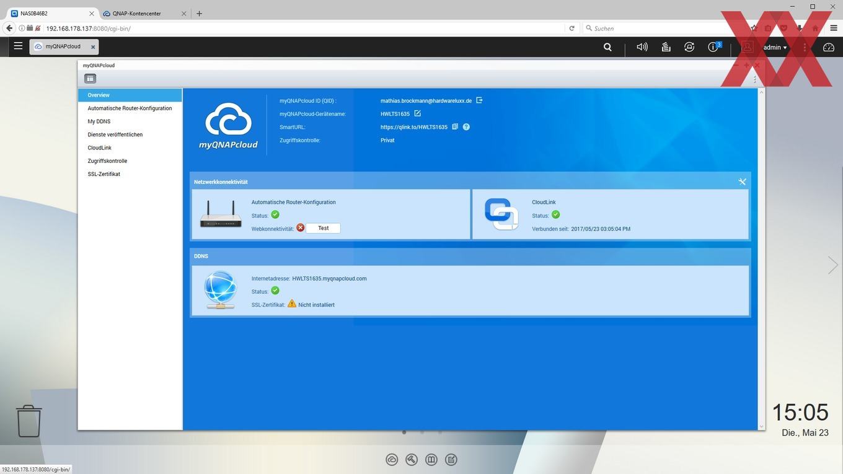Image resolution: width=843 pixels, height=474 pixels.
Task: Open event notifications with badge 3
Action: point(714,46)
